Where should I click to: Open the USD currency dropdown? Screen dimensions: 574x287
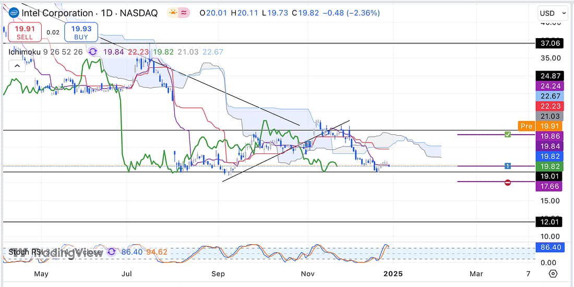point(553,13)
